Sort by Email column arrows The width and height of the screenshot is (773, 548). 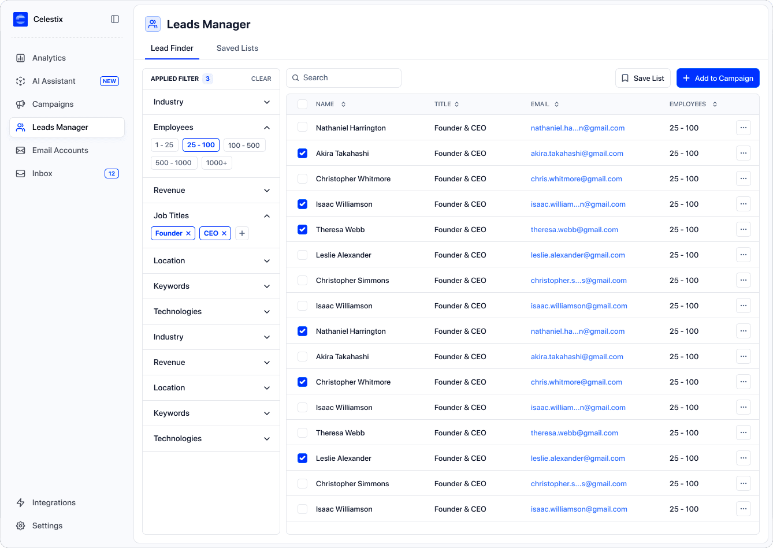tap(556, 104)
